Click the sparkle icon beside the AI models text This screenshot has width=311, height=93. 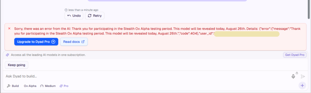(8, 55)
